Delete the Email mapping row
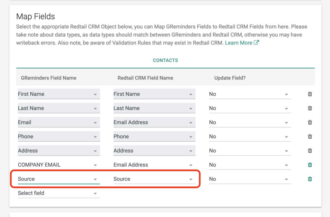This screenshot has height=217, width=330. click(x=310, y=122)
